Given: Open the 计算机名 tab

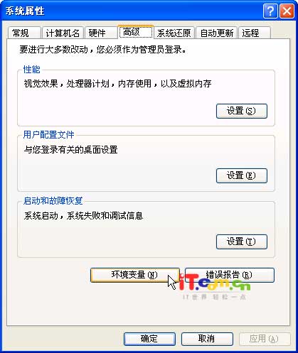Looking at the screenshot, I should tap(63, 33).
